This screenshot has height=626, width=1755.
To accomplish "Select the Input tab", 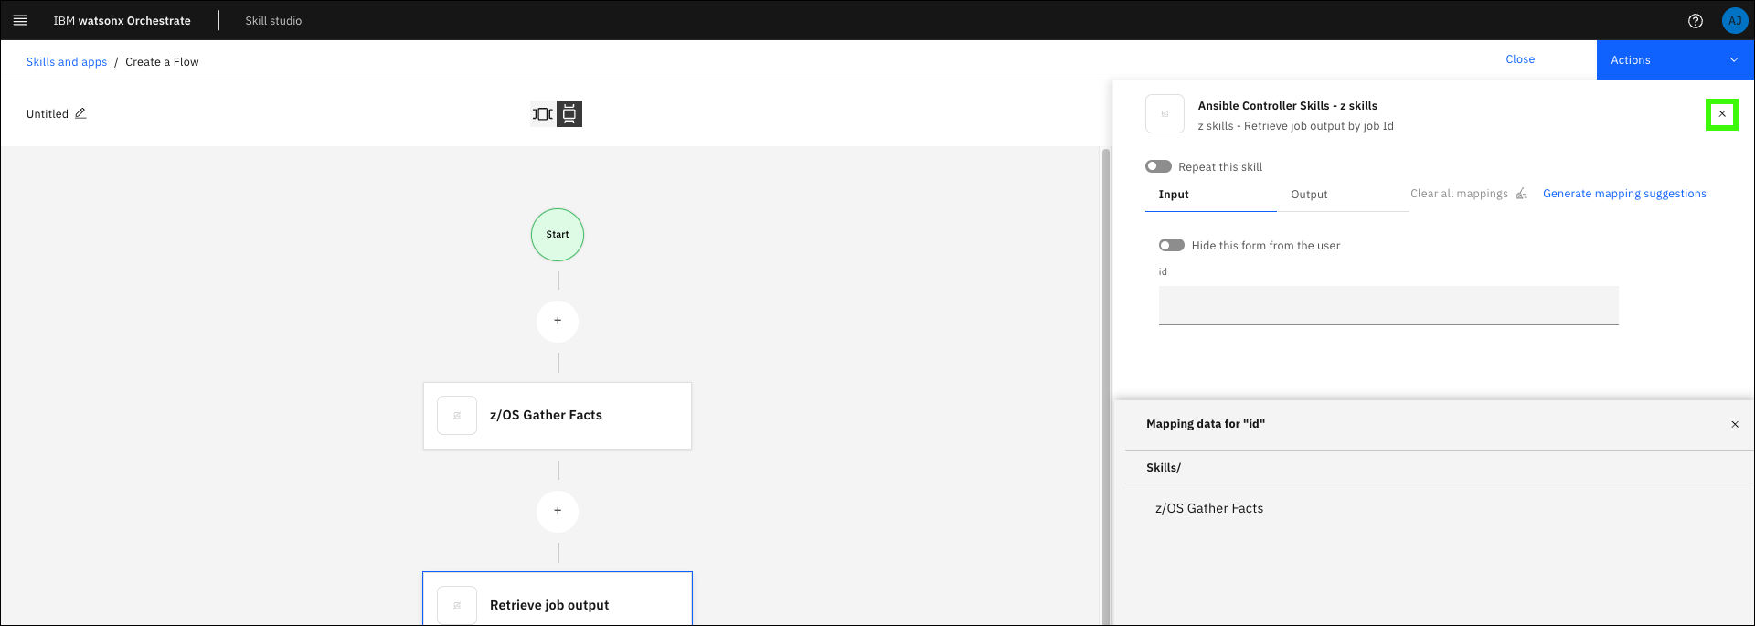I will point(1174,195).
